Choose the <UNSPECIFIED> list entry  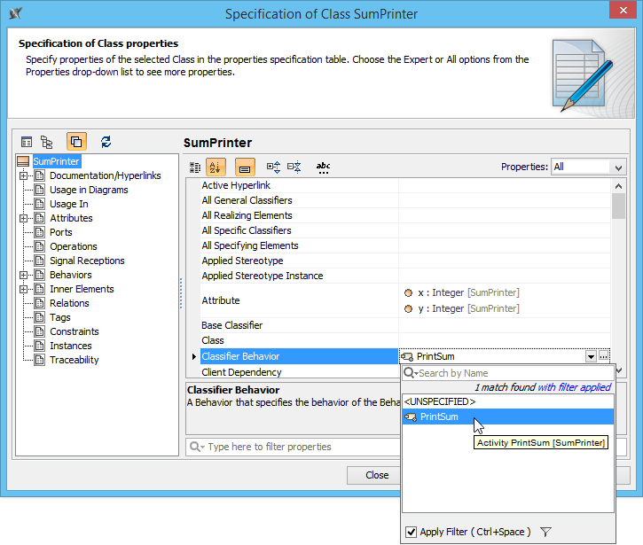(440, 401)
